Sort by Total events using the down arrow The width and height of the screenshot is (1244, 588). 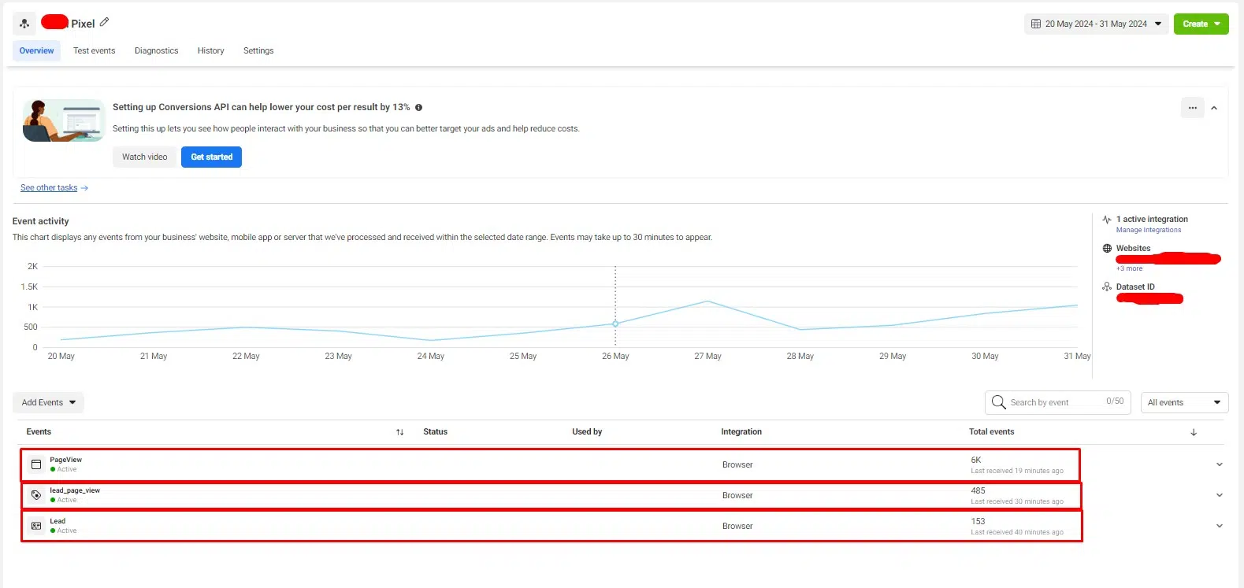1193,432
